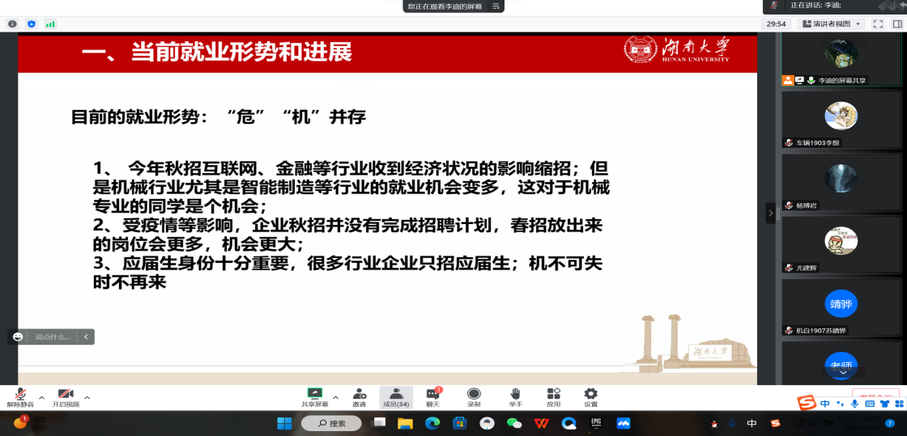Open the 演讲者视图 view layout dropdown
The width and height of the screenshot is (907, 436).
[832, 24]
